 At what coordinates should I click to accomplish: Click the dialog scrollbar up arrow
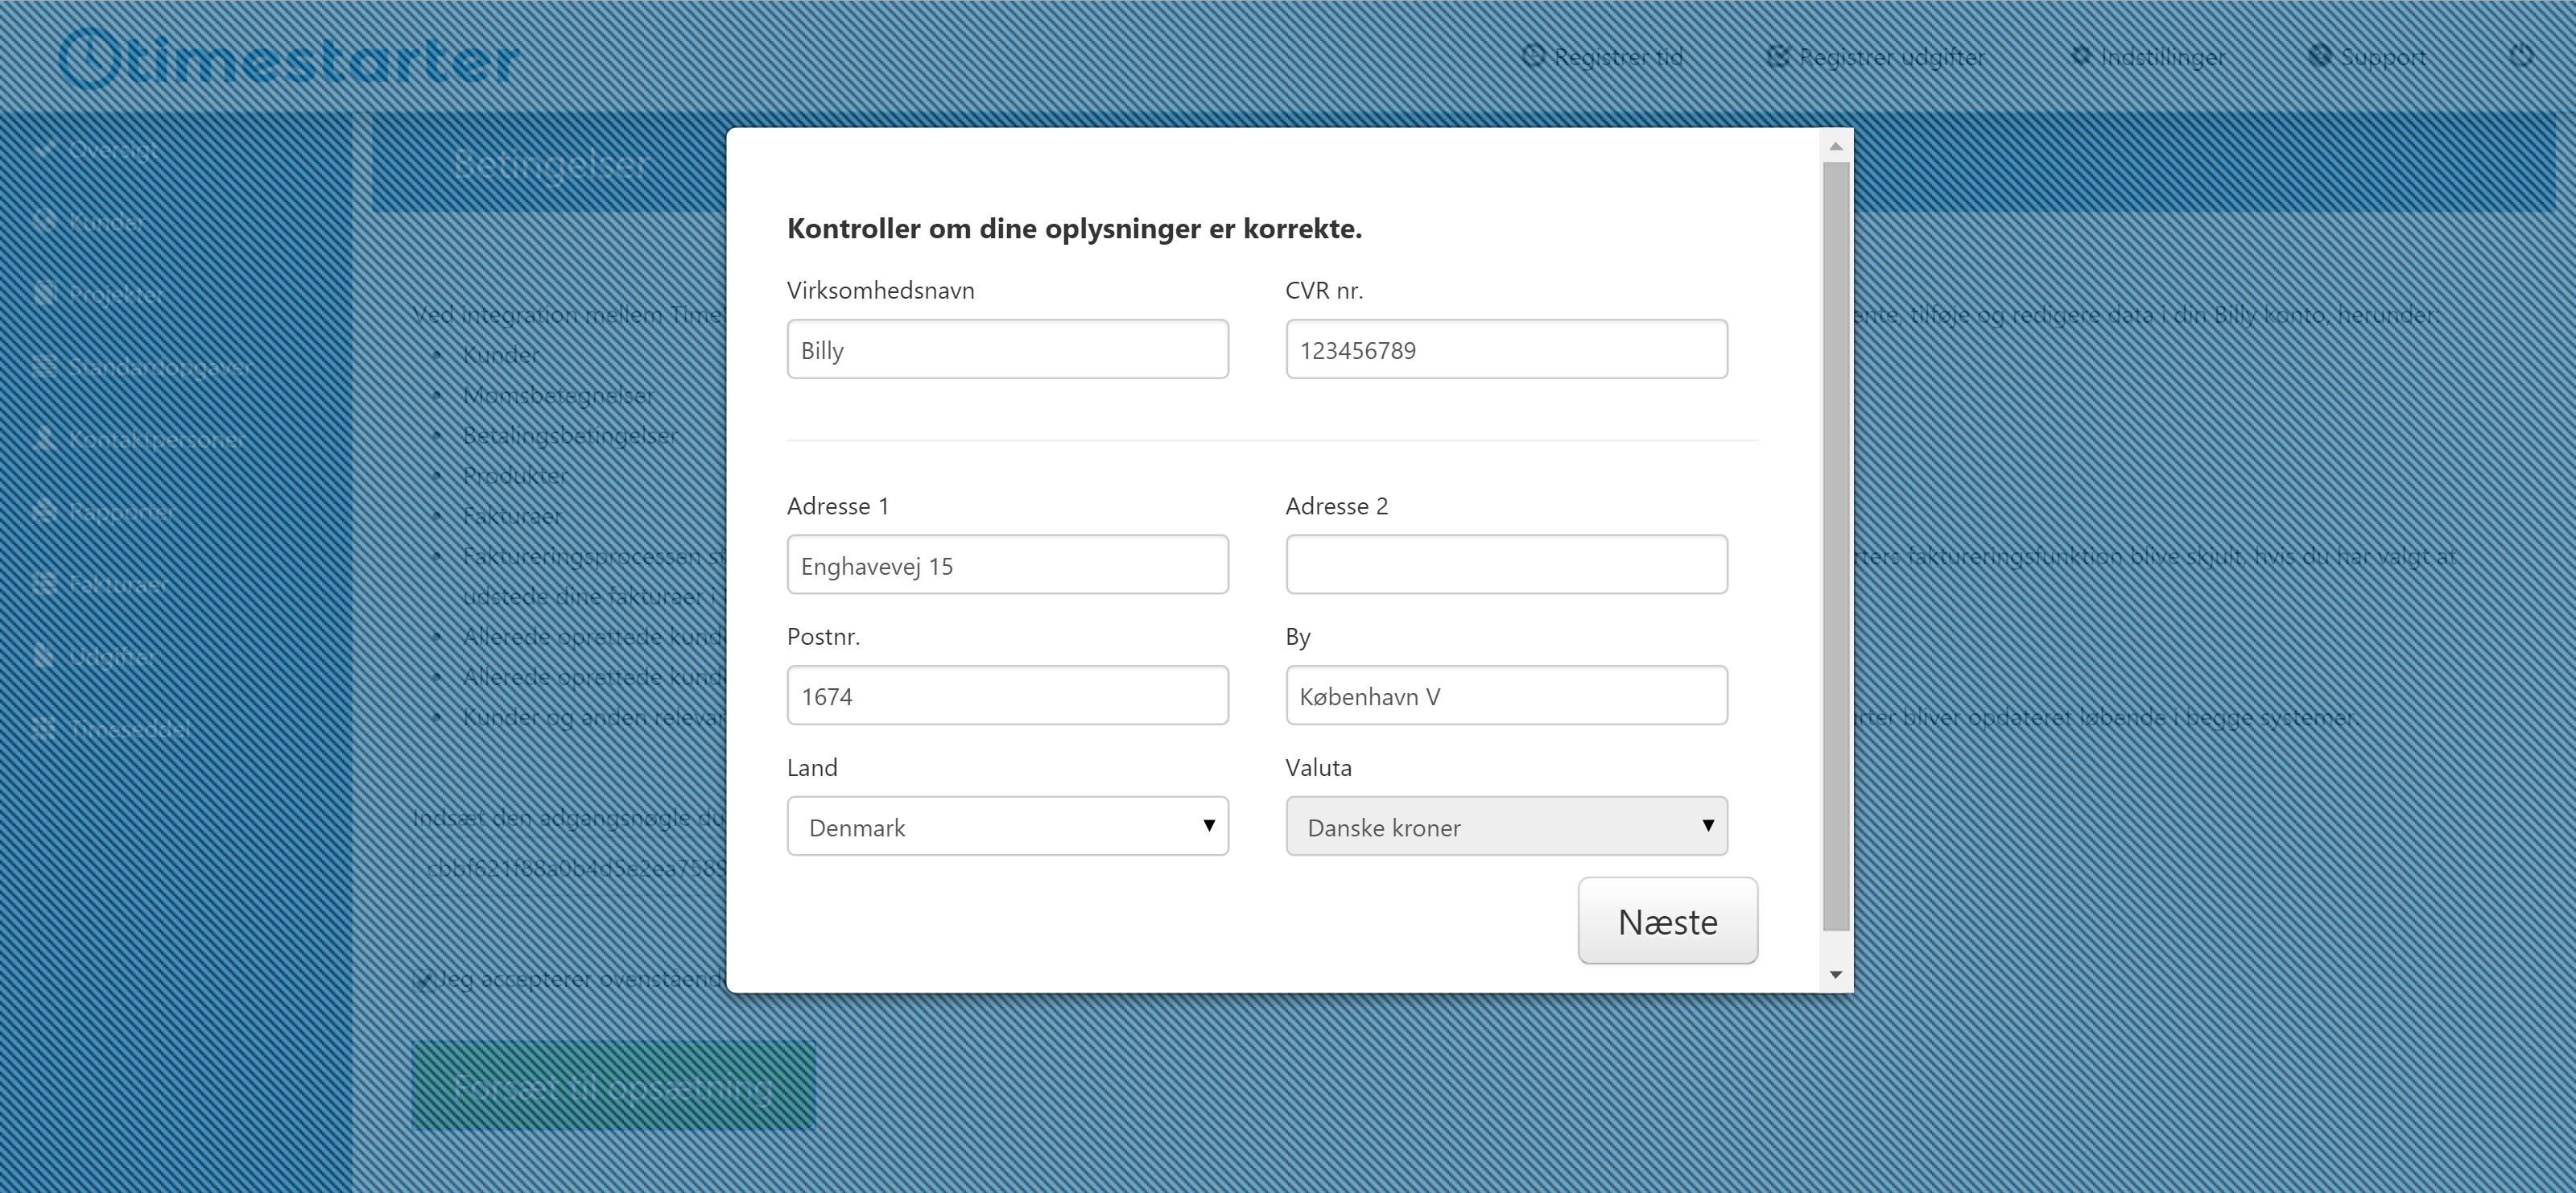(1835, 146)
